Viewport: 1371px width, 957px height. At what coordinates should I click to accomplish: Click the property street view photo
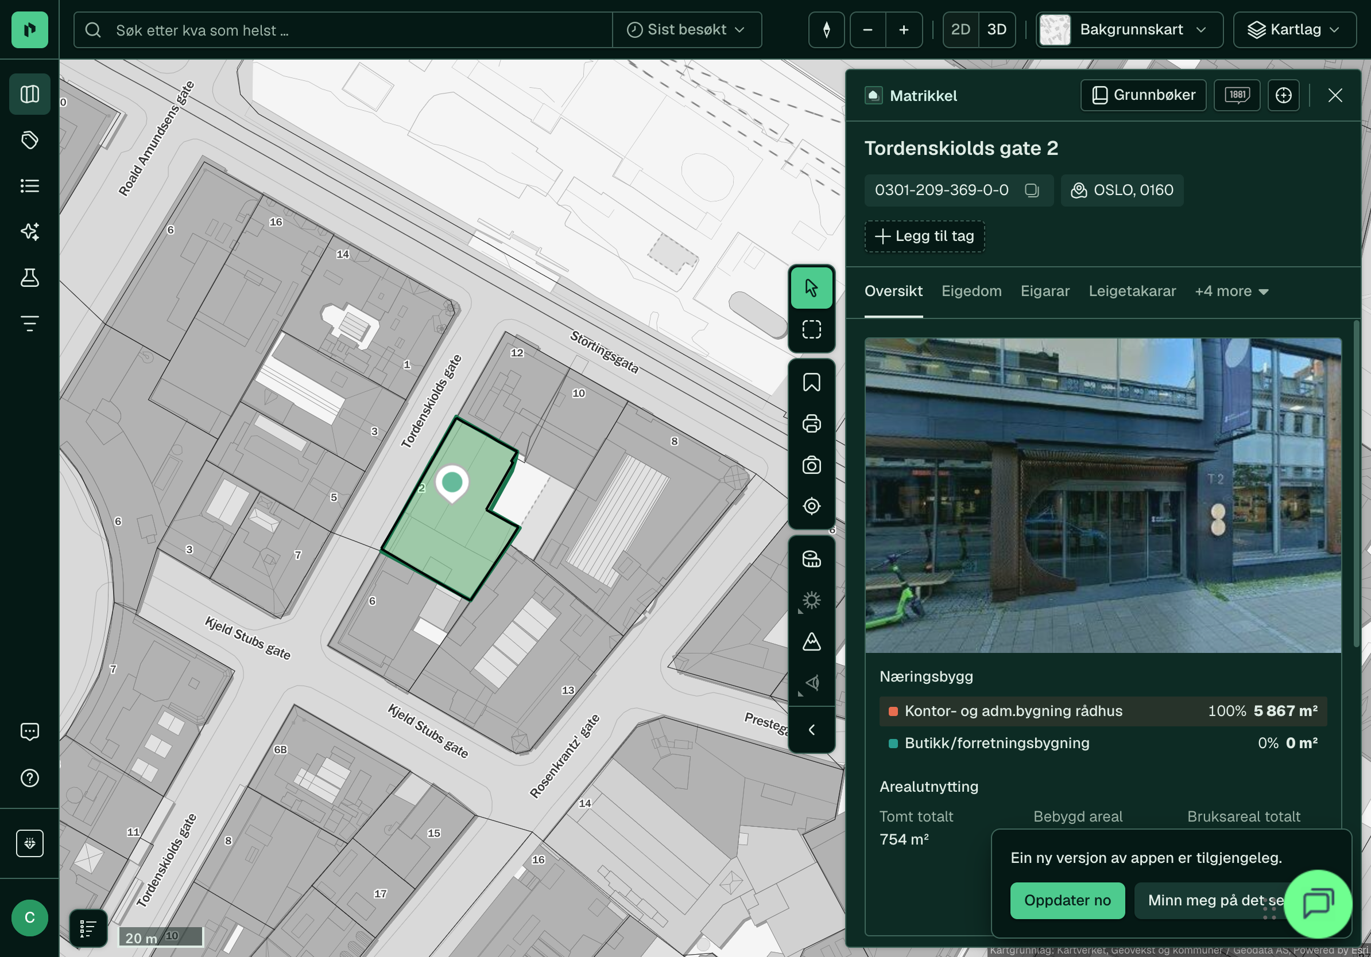coord(1103,495)
